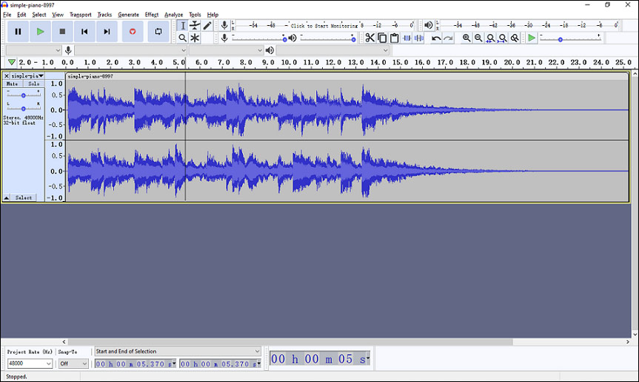Open the Effect menu

point(152,15)
